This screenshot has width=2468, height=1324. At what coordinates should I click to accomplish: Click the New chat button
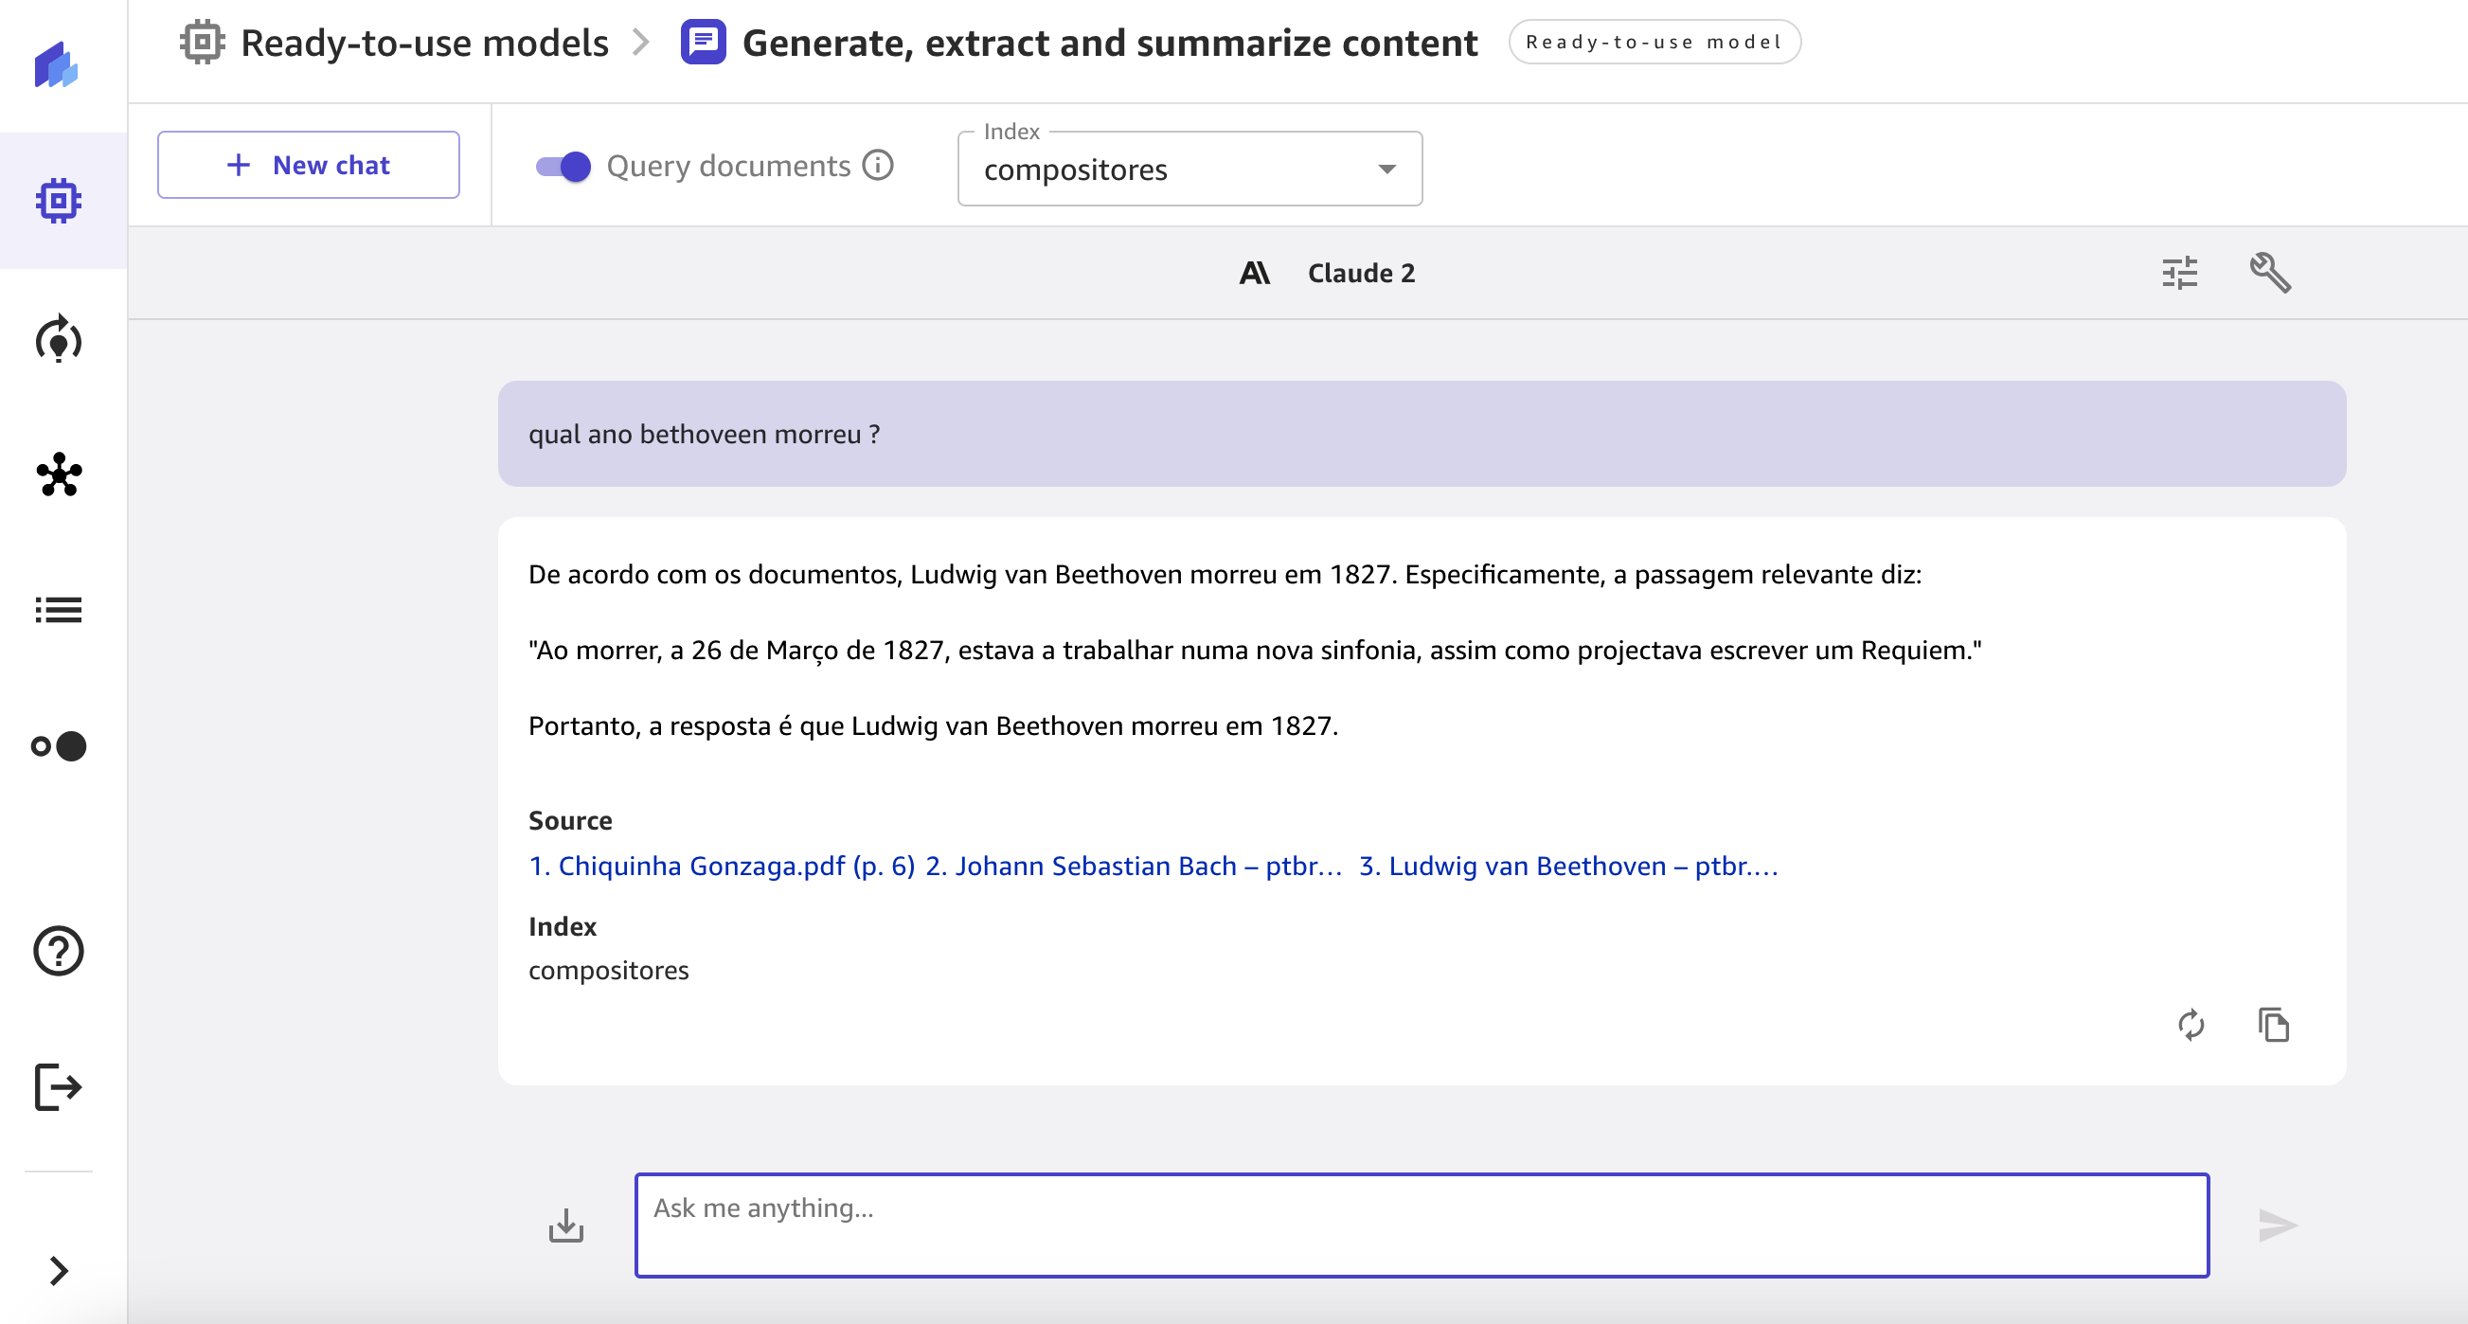click(x=309, y=166)
